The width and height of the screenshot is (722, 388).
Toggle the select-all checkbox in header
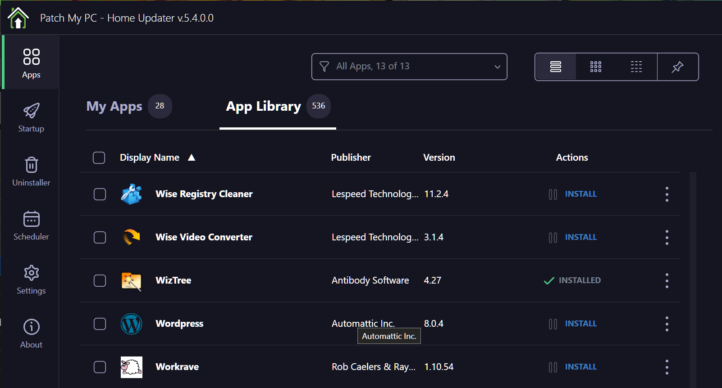click(x=99, y=158)
